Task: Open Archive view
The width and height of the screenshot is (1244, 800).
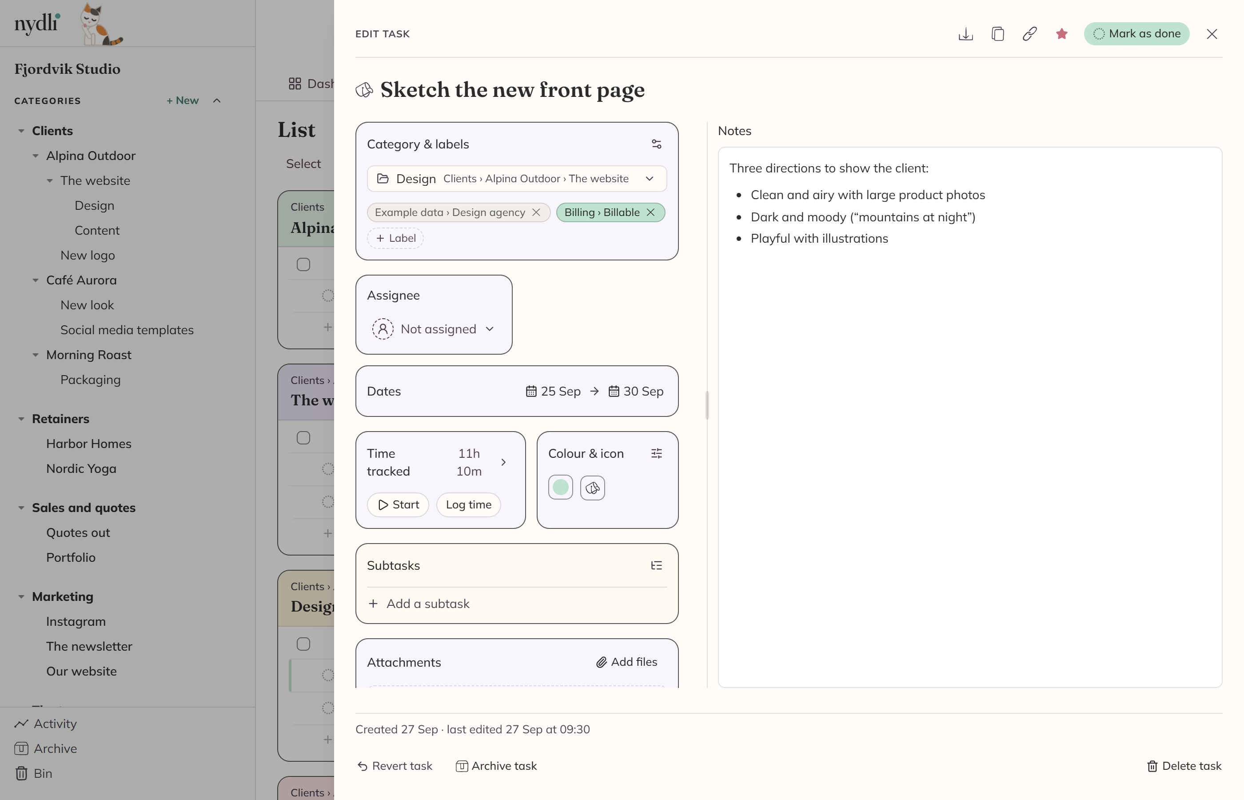Action: [x=46, y=748]
